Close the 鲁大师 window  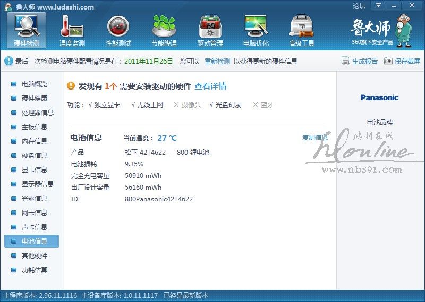[412, 5]
